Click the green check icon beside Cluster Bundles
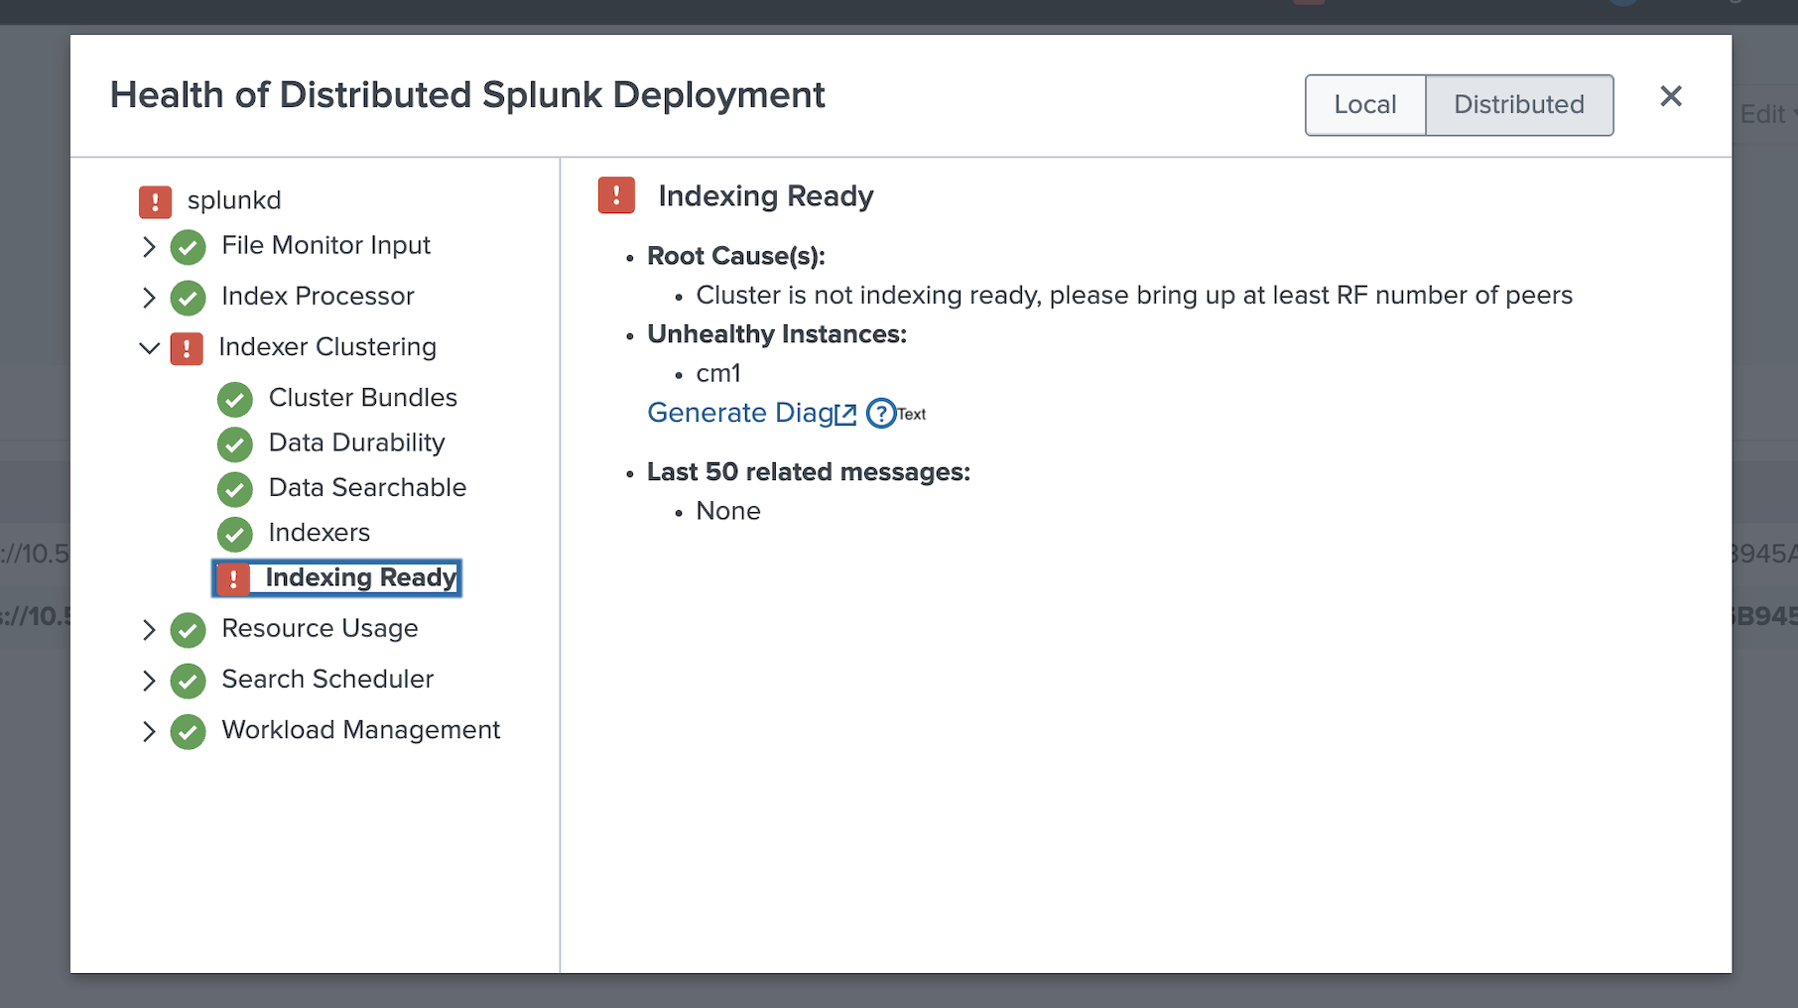This screenshot has height=1008, width=1798. (x=235, y=399)
